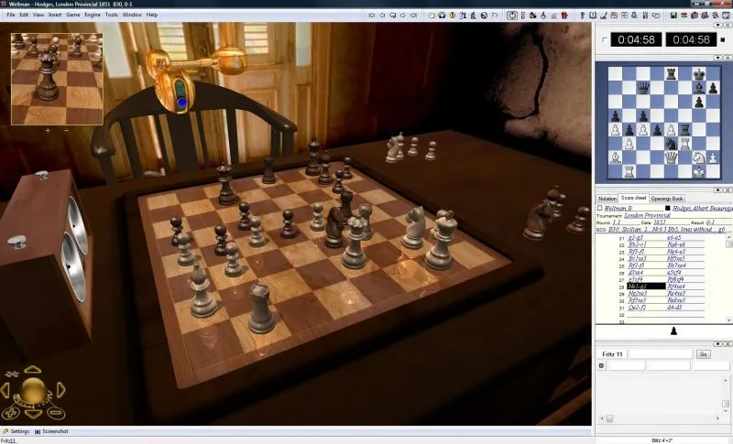
Task: Switch to the Notation tab
Action: [607, 198]
